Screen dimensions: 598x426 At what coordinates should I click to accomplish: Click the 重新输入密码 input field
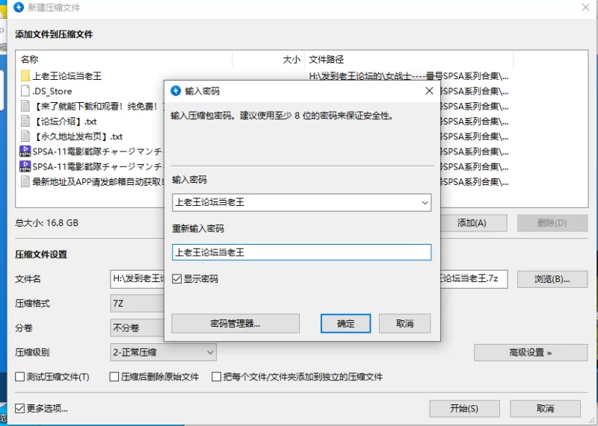point(302,252)
